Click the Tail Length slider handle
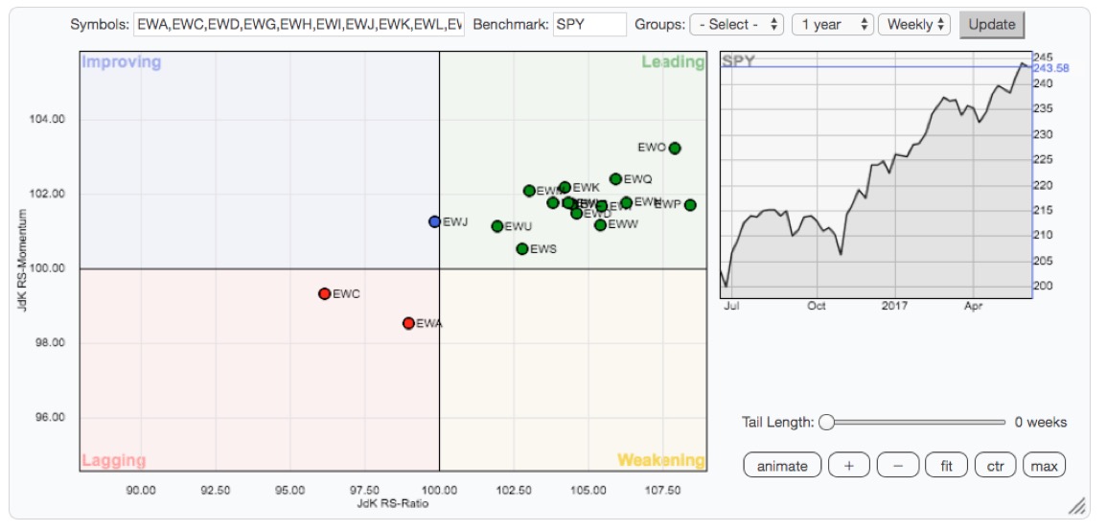The width and height of the screenshot is (1107, 531). pos(827,423)
